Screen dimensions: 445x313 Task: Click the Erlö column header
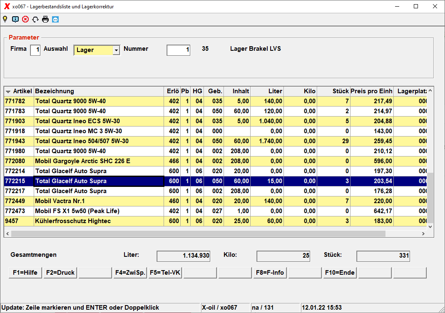(172, 92)
